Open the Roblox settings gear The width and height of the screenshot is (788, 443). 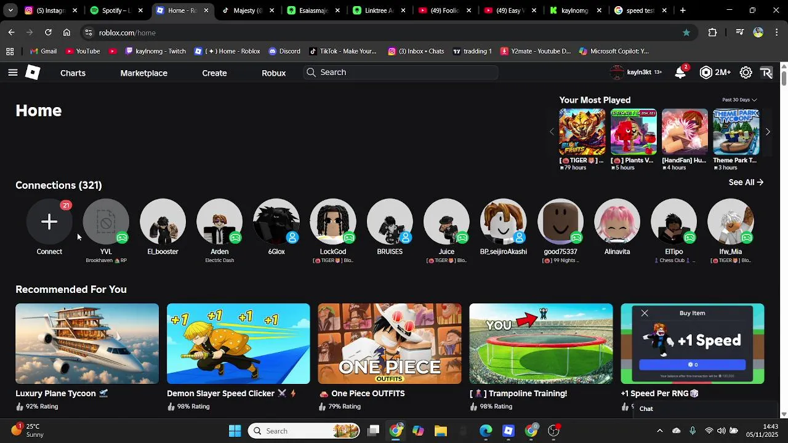point(746,73)
